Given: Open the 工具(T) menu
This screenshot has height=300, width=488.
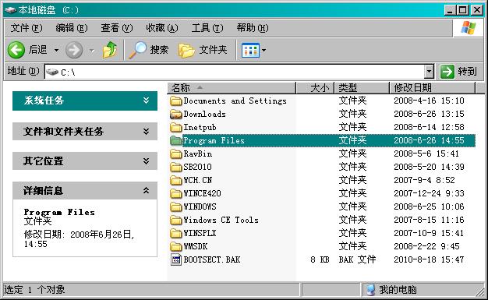Looking at the screenshot, I should point(207,28).
